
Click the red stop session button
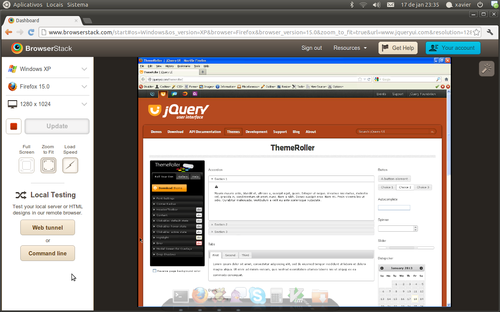[x=14, y=126]
